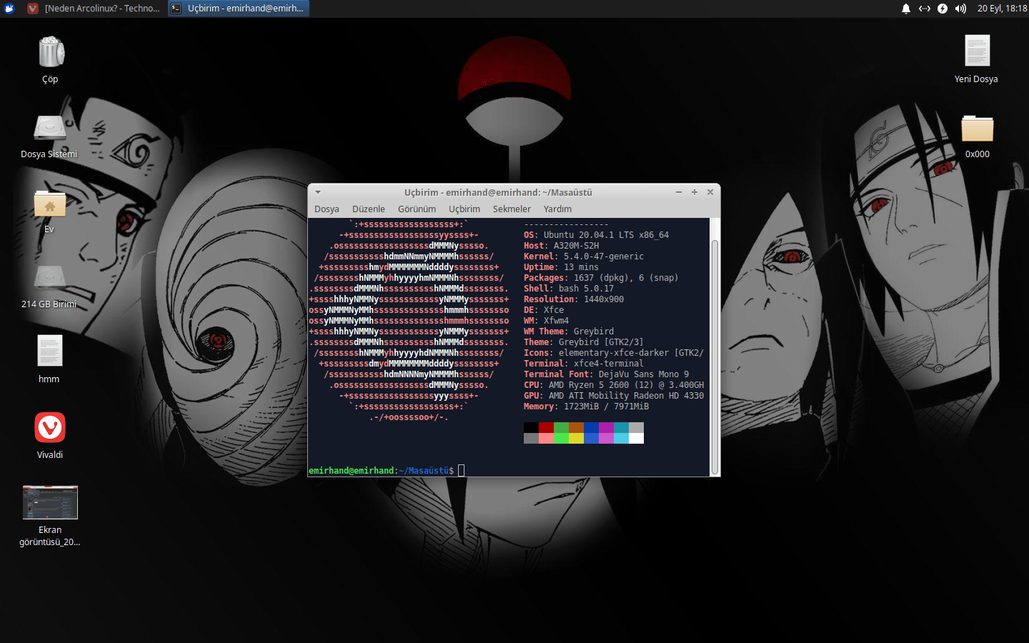Click the line "Packages: 1637 (dpkg), 6 (snap)"
The image size is (1029, 643).
pos(601,278)
